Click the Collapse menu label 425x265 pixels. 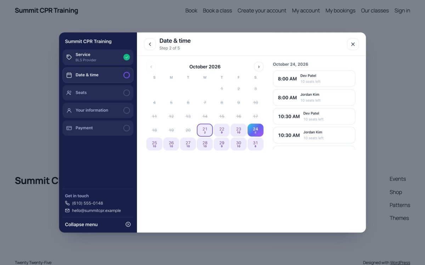pyautogui.click(x=81, y=224)
